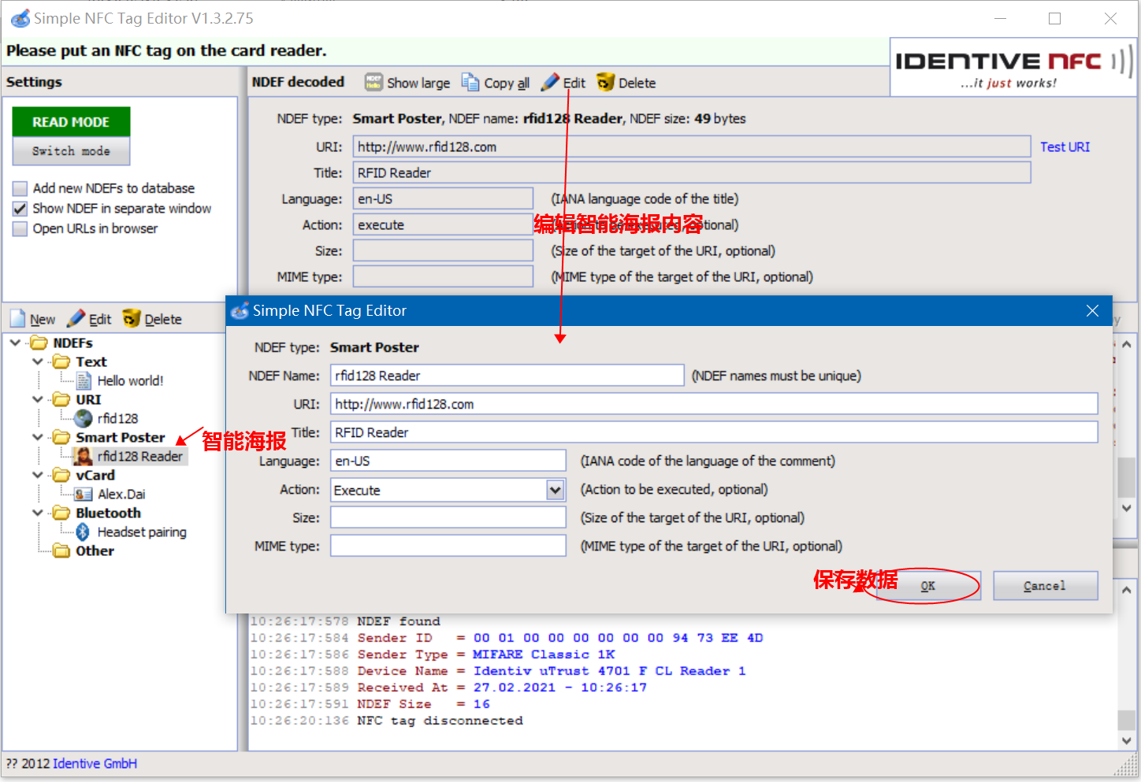The image size is (1141, 782).
Task: Click the poster icon beside rfid128 Reader
Action: [x=84, y=456]
